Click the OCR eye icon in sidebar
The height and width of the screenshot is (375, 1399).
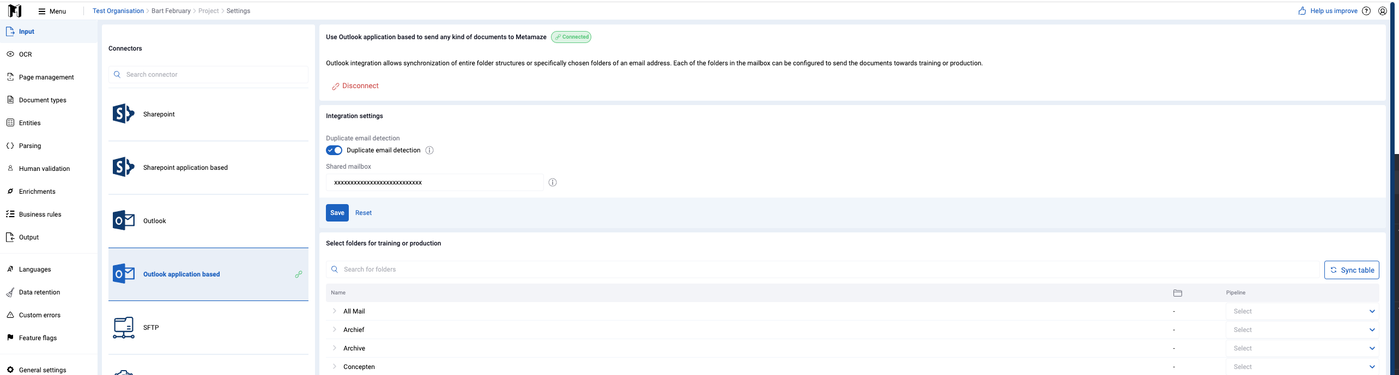click(10, 54)
